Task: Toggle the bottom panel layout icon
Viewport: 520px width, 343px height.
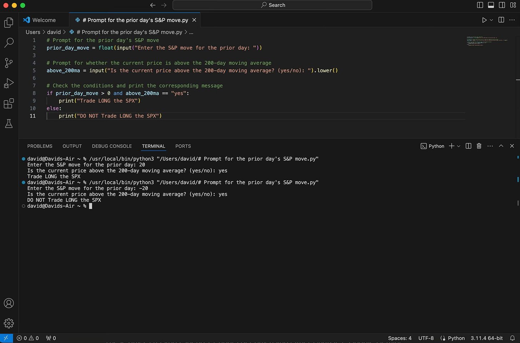Action: pyautogui.click(x=491, y=5)
